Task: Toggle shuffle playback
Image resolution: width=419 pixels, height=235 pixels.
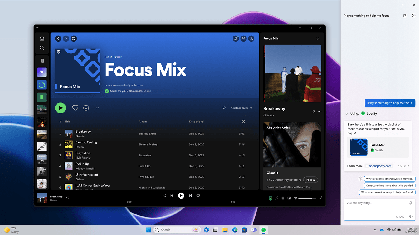Action: [164, 196]
